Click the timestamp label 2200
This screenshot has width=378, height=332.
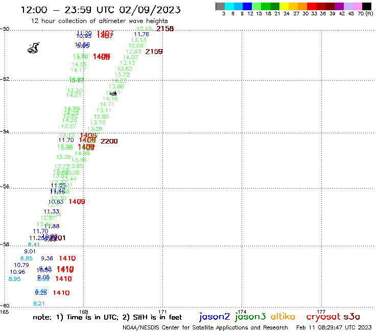(109, 141)
